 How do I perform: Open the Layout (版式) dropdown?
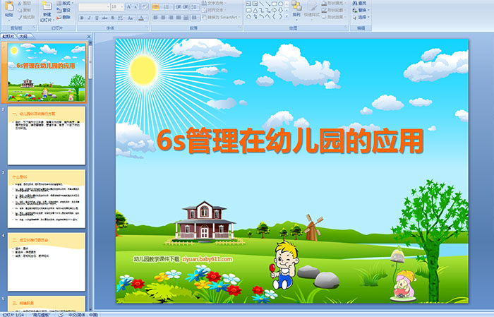(65, 3)
